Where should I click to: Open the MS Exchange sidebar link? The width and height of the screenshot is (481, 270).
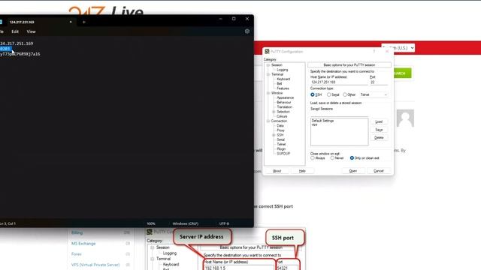83,243
